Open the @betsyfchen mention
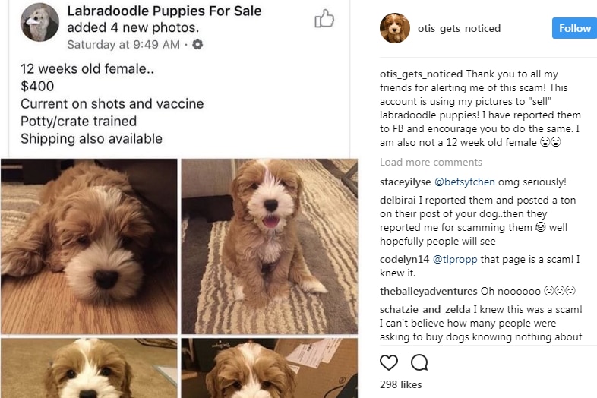 465,182
